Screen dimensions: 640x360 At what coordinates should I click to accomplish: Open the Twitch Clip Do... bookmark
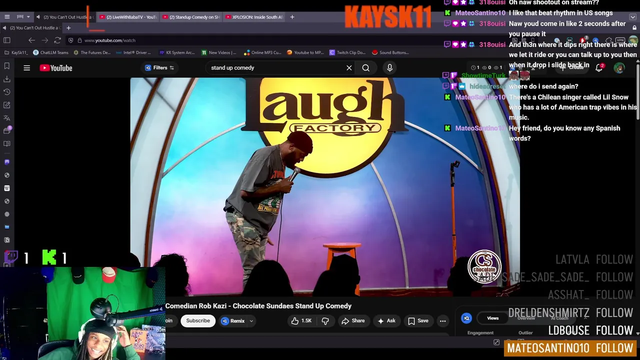(347, 52)
